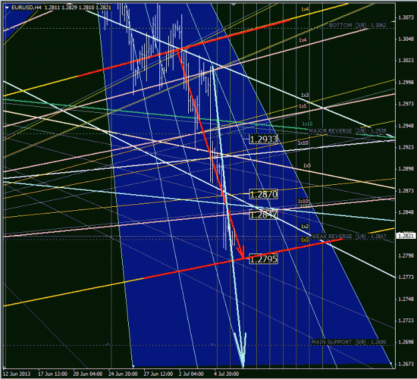Click 1.2673 on the price axis
Viewport: 417px width, 379px height.
tap(406, 364)
